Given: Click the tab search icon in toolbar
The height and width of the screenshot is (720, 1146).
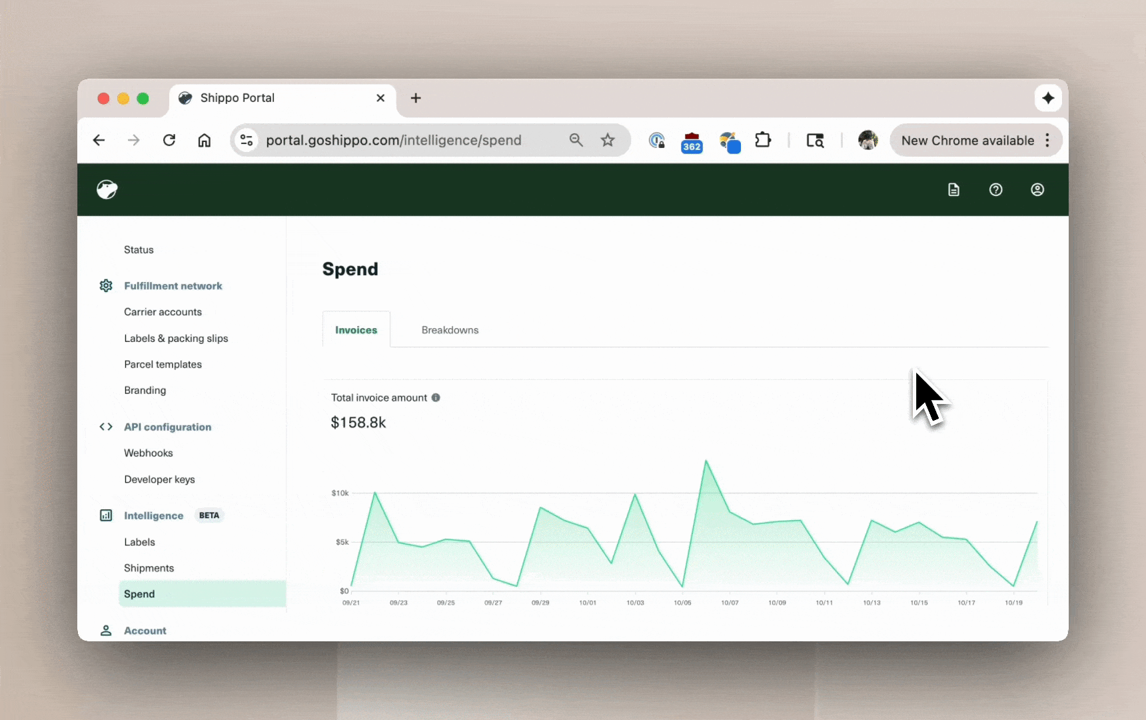Looking at the screenshot, I should coord(816,140).
